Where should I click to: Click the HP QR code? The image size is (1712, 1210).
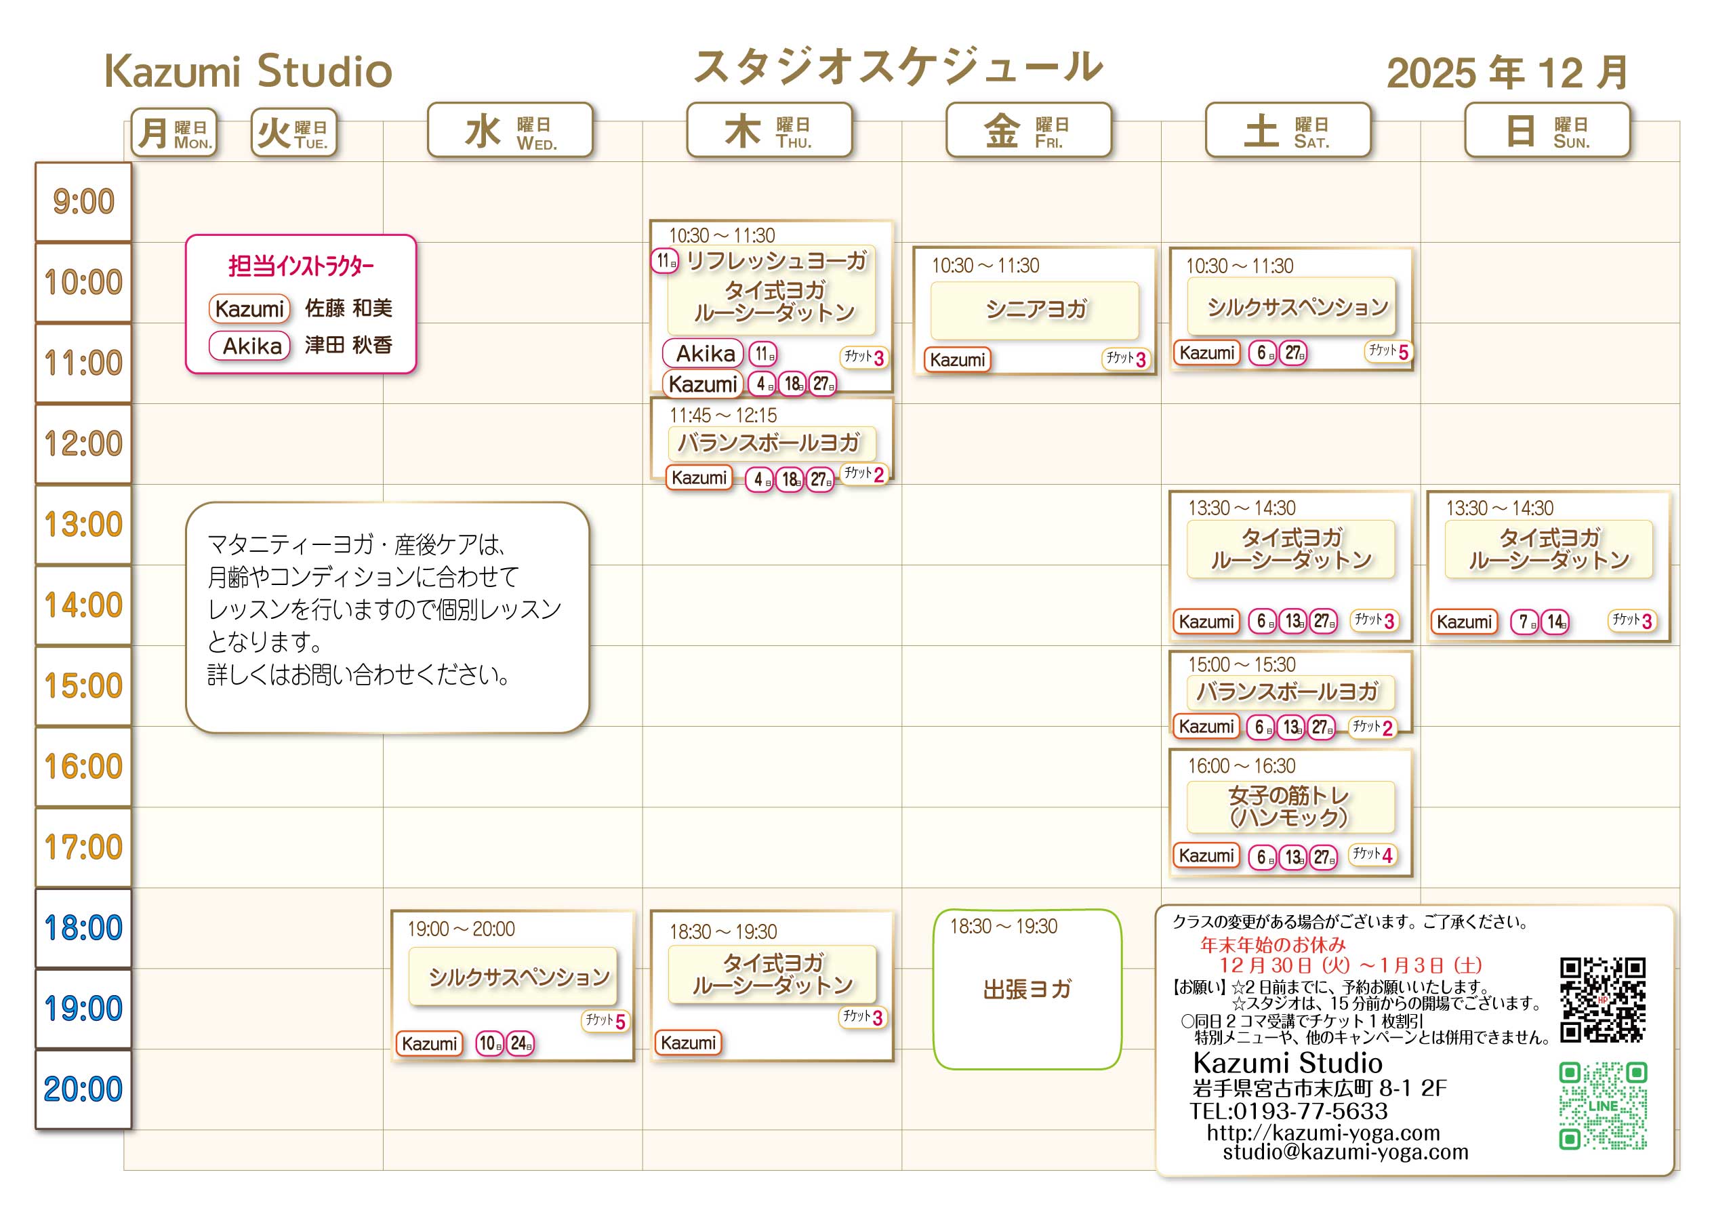point(1602,1000)
